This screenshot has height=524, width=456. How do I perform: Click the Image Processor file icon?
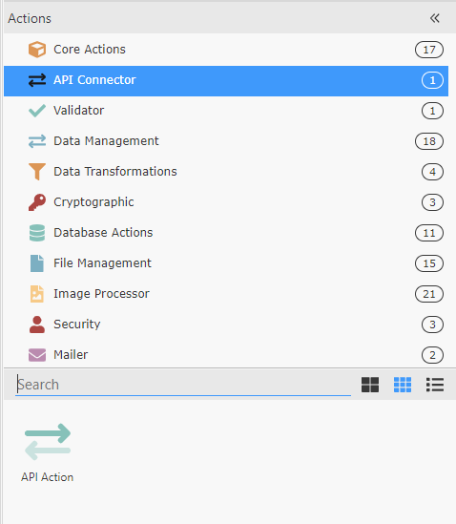click(x=37, y=294)
